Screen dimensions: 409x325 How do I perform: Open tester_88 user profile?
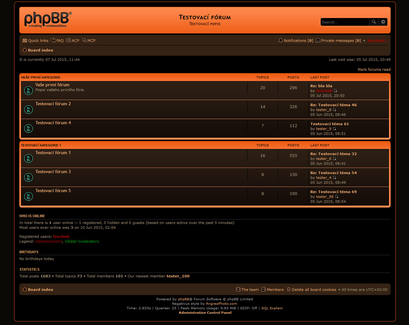click(325, 197)
